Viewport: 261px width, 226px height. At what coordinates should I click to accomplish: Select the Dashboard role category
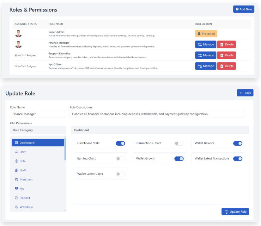pyautogui.click(x=38, y=143)
